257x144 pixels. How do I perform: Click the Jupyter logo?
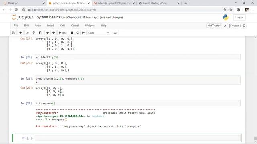22,17
